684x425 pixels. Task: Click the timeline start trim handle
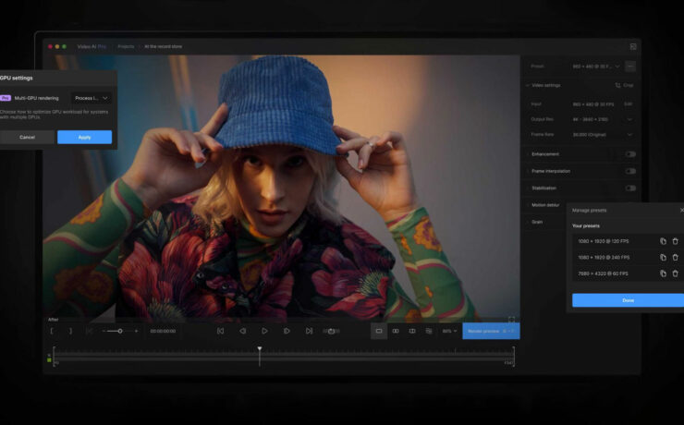tap(55, 357)
